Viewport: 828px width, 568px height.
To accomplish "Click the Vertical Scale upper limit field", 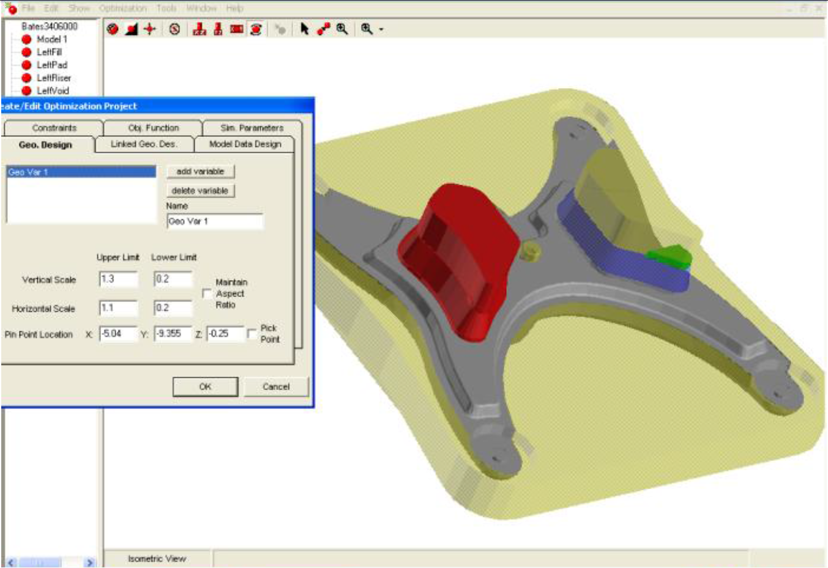I will 118,279.
